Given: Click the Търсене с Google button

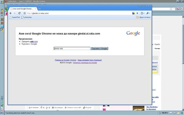Looking at the screenshot, I should 99,48.
